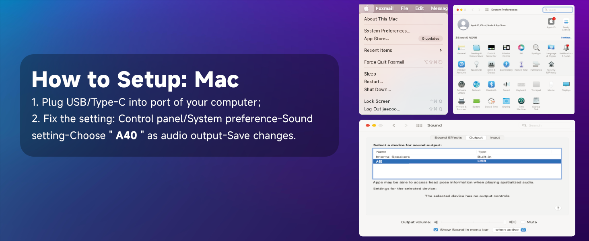Choose System Preferences... from Apple menu
This screenshot has width=589, height=241.
pos(387,31)
